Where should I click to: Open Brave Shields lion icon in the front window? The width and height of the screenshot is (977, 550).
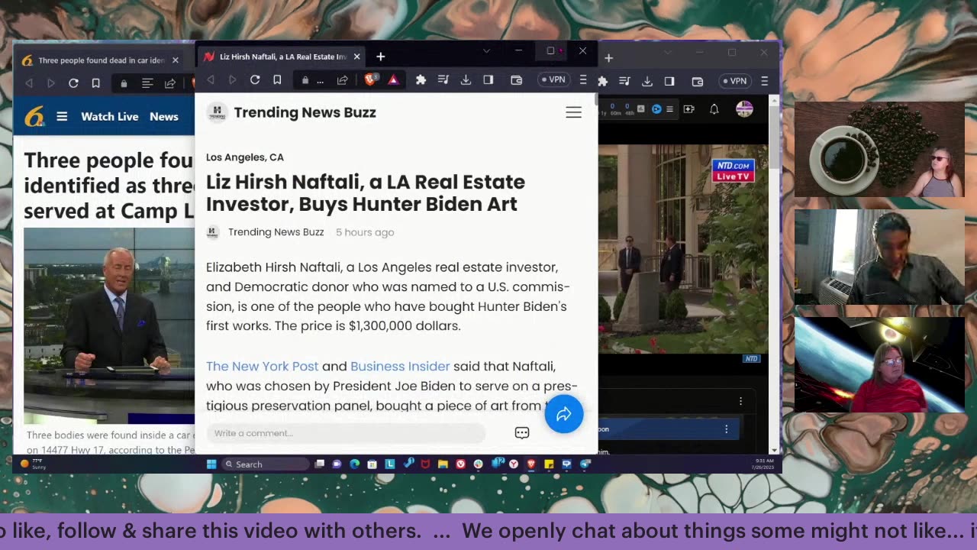pos(371,80)
